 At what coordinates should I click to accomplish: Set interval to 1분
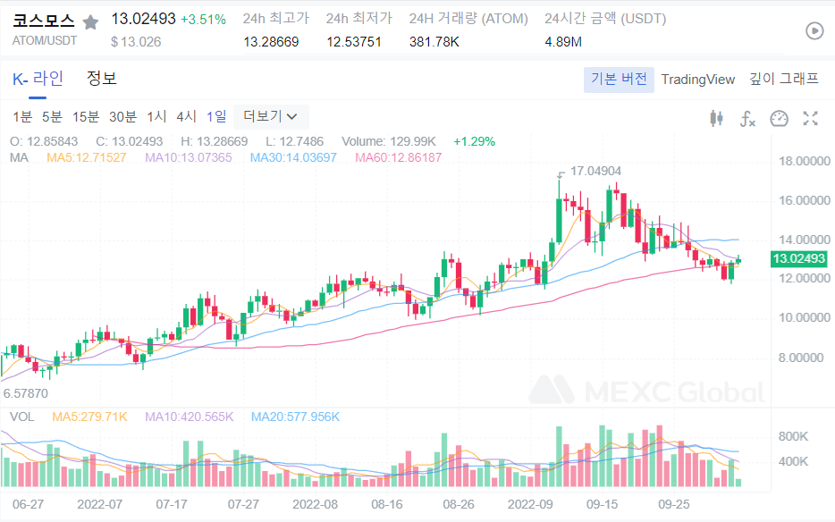point(22,117)
